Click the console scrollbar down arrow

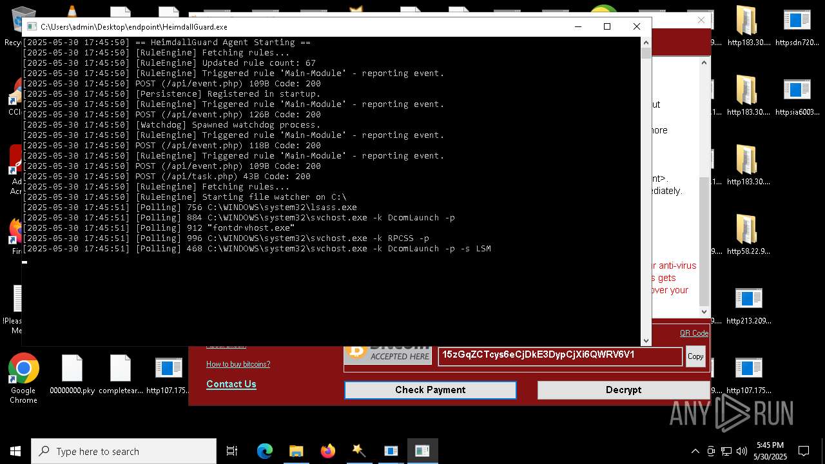[x=646, y=341]
